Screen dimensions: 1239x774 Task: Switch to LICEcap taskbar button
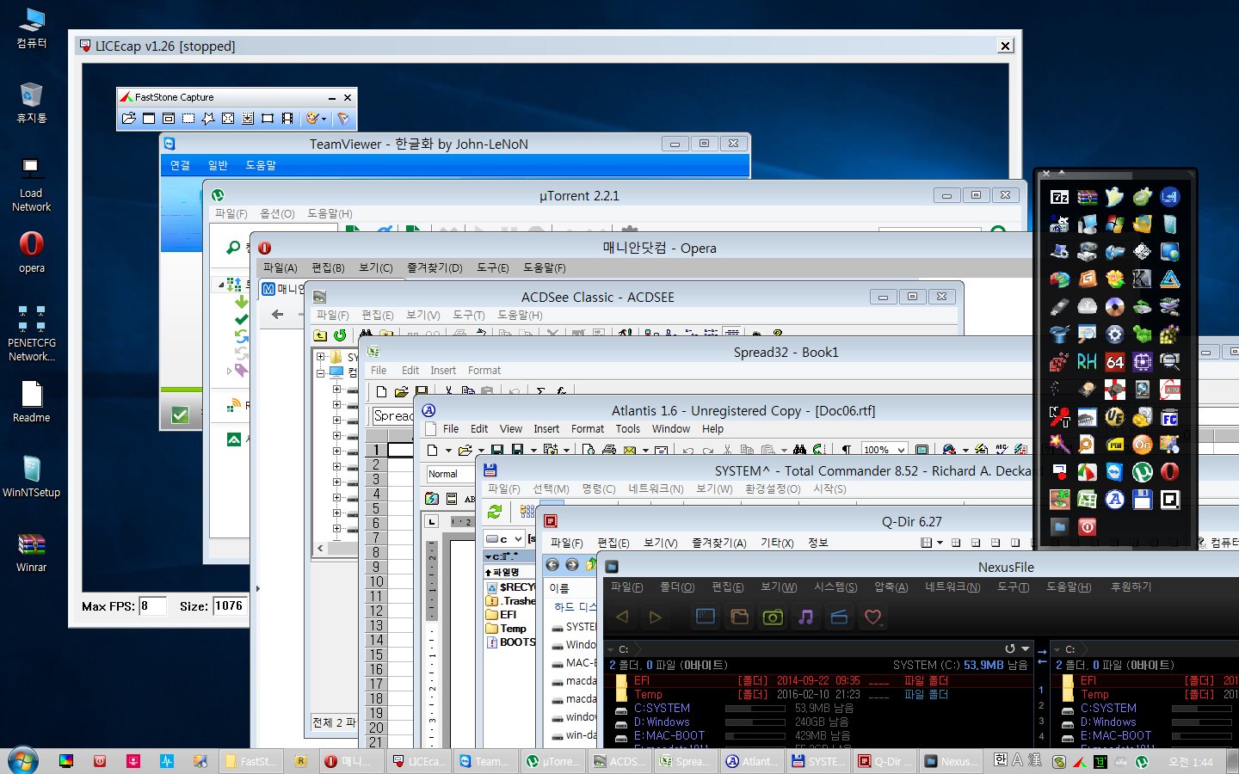(x=419, y=761)
